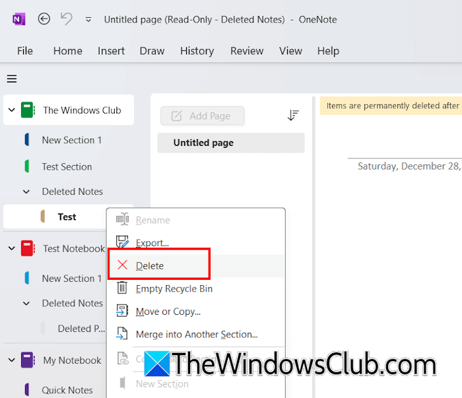Open the Help tab
This screenshot has height=398, width=462.
tap(328, 51)
